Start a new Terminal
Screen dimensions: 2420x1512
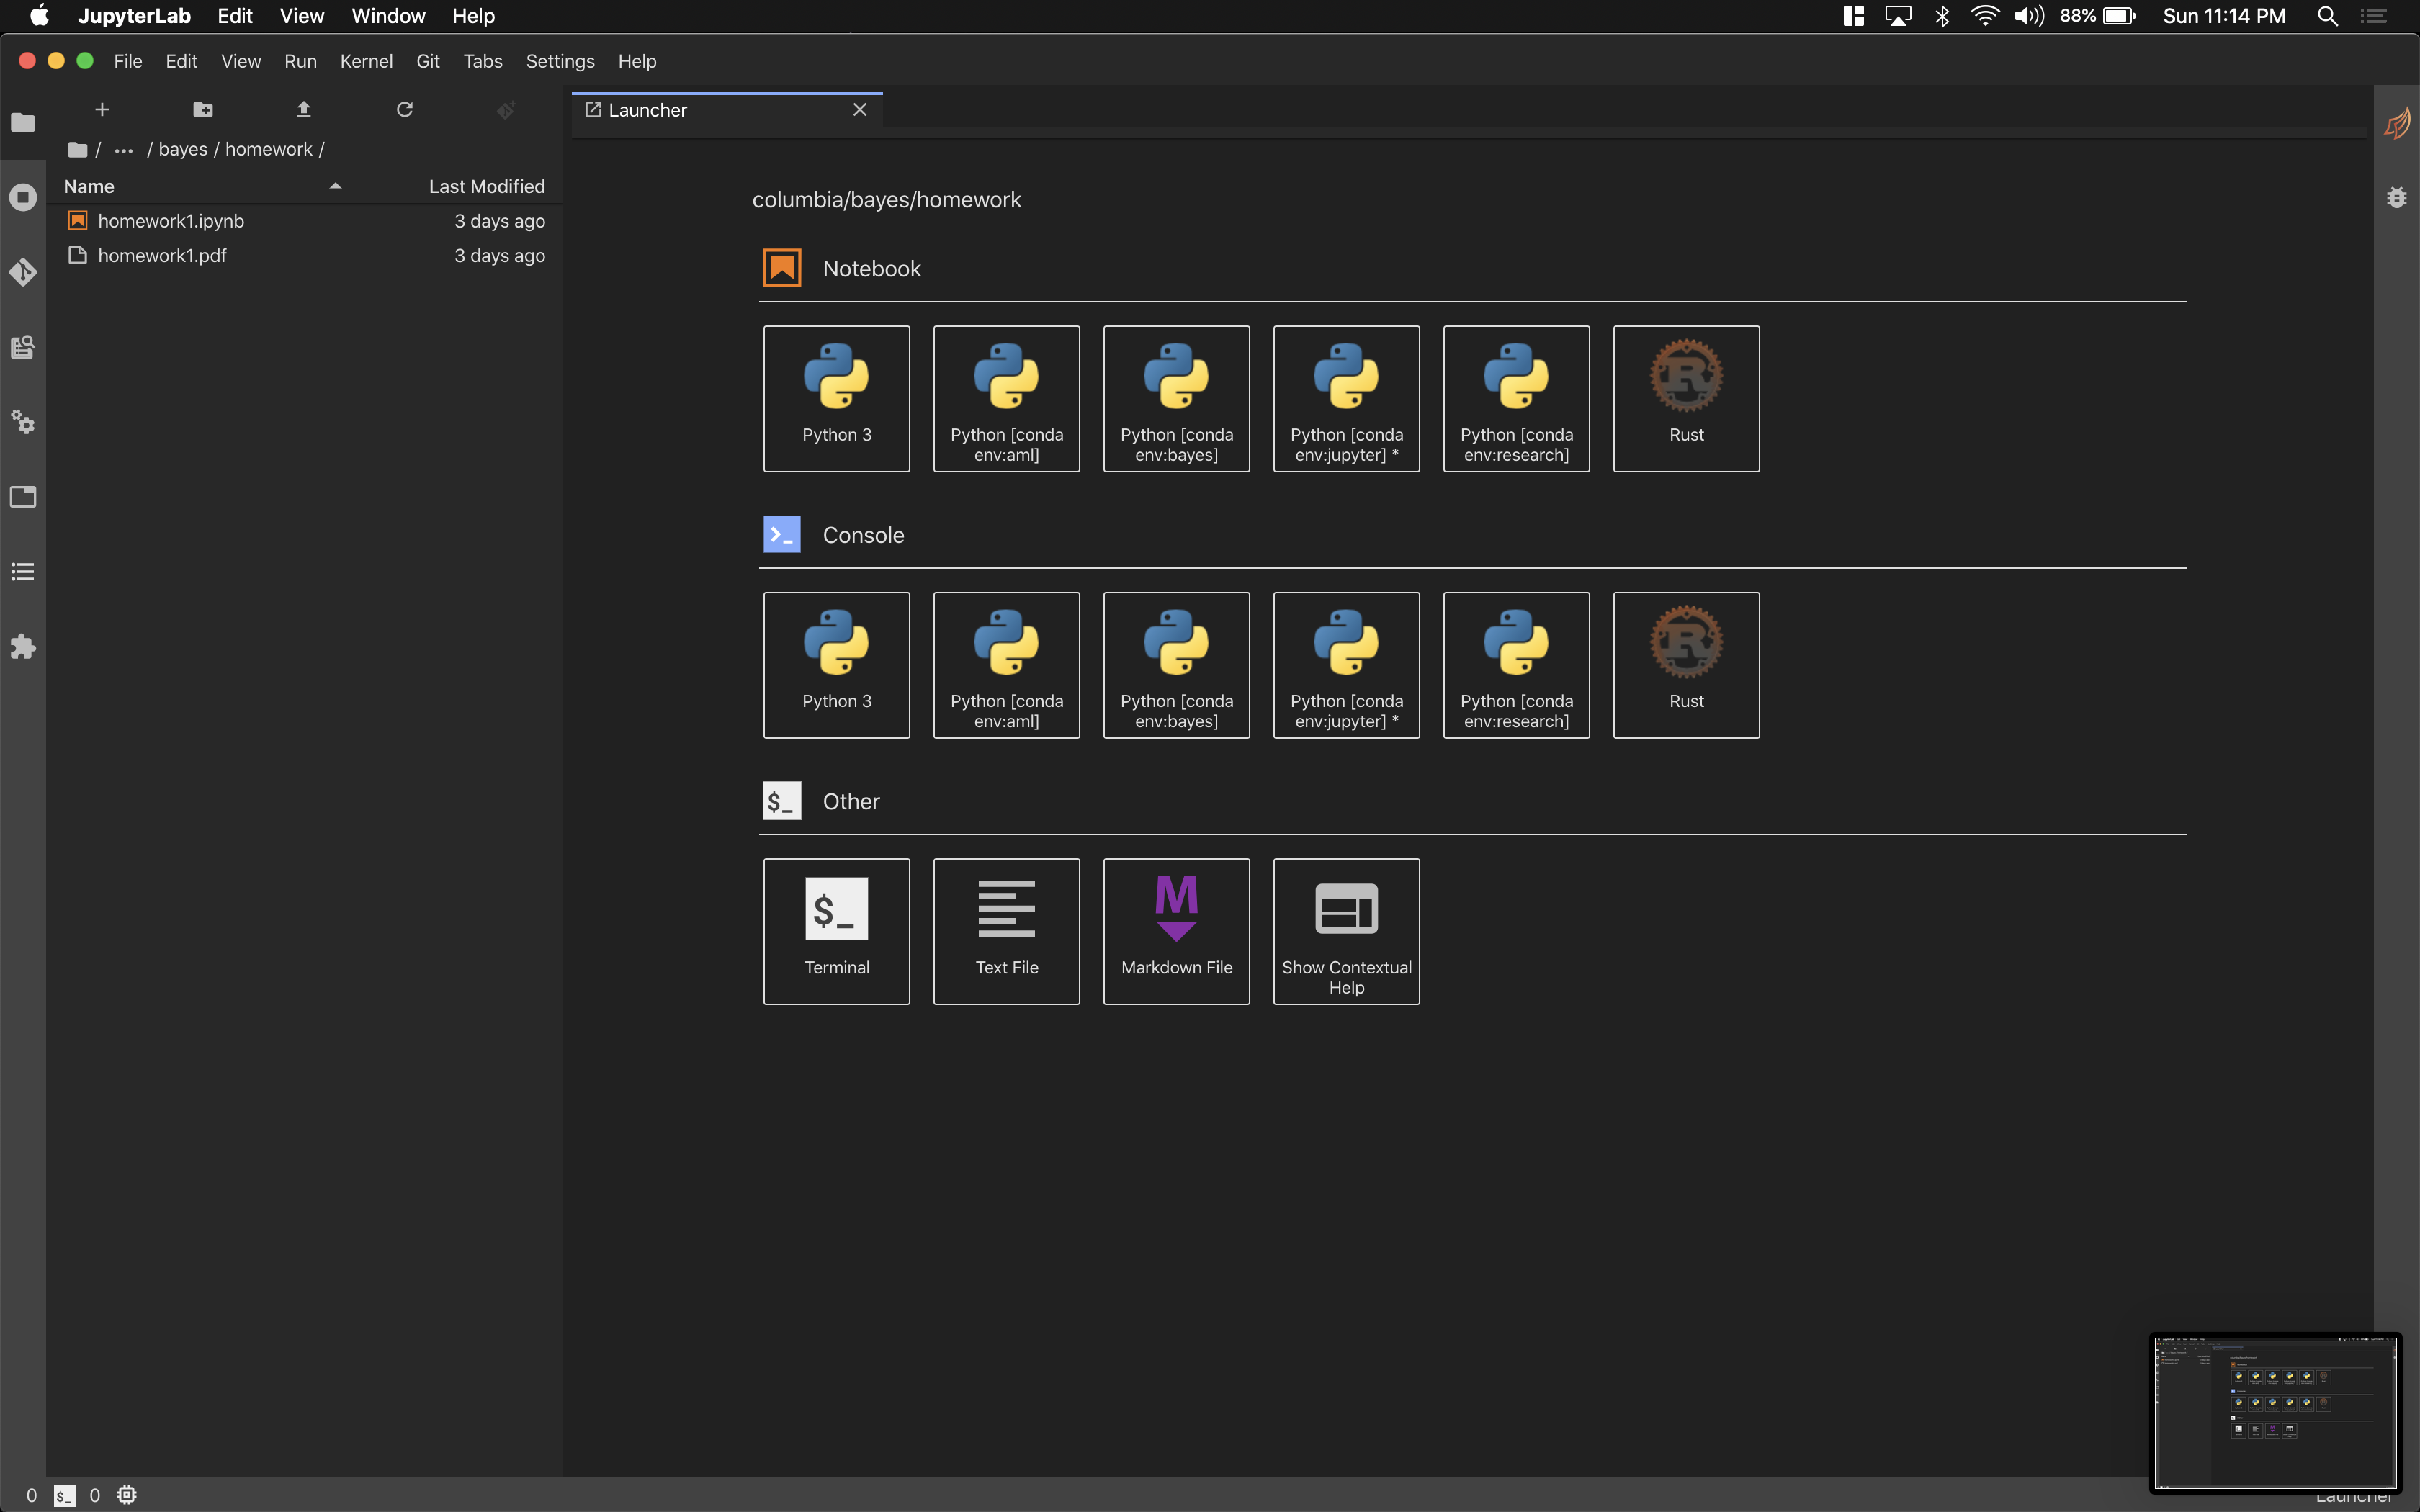click(x=837, y=931)
